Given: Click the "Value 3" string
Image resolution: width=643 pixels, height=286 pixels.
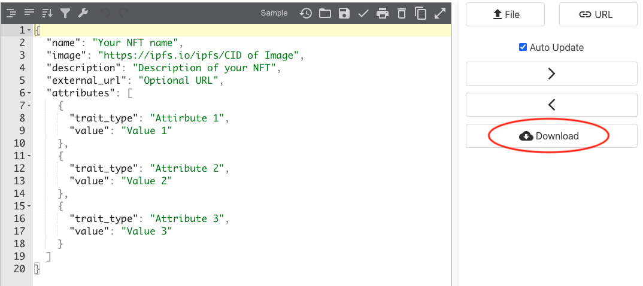Looking at the screenshot, I should 147,231.
